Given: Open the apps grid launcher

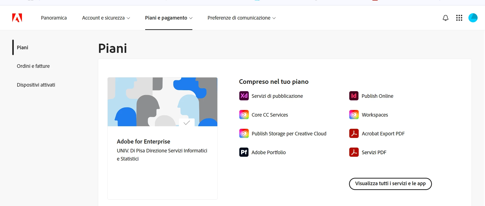Looking at the screenshot, I should pyautogui.click(x=459, y=18).
